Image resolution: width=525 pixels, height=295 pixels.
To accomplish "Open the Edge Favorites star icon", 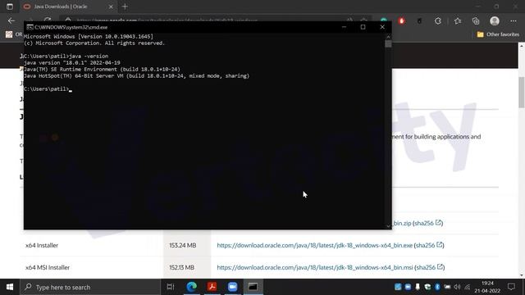I will (458, 21).
